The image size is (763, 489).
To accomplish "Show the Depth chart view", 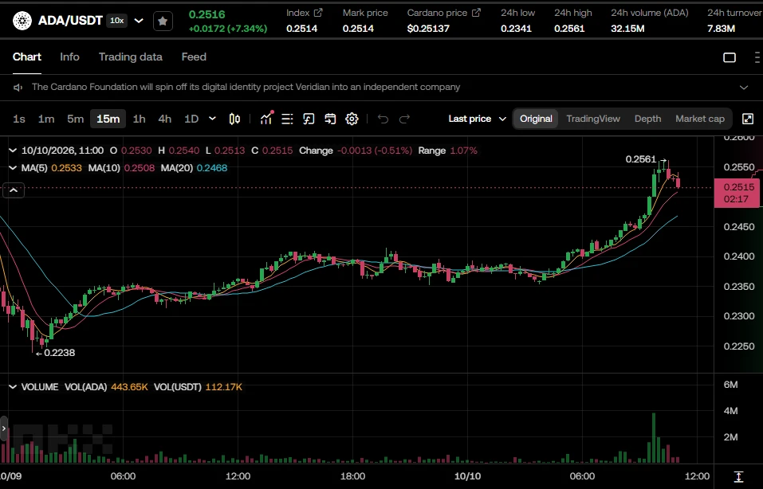I will tap(647, 119).
